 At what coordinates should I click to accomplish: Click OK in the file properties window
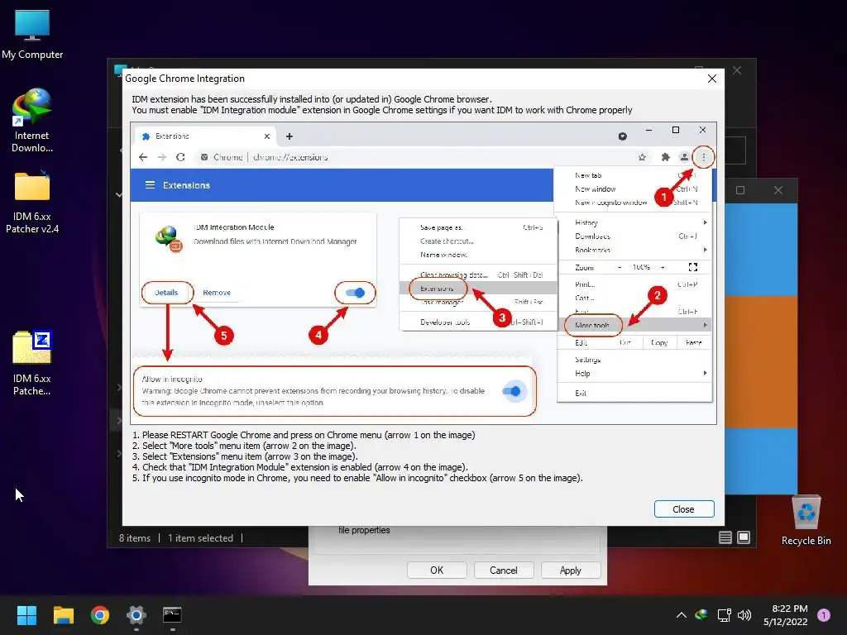pos(437,571)
